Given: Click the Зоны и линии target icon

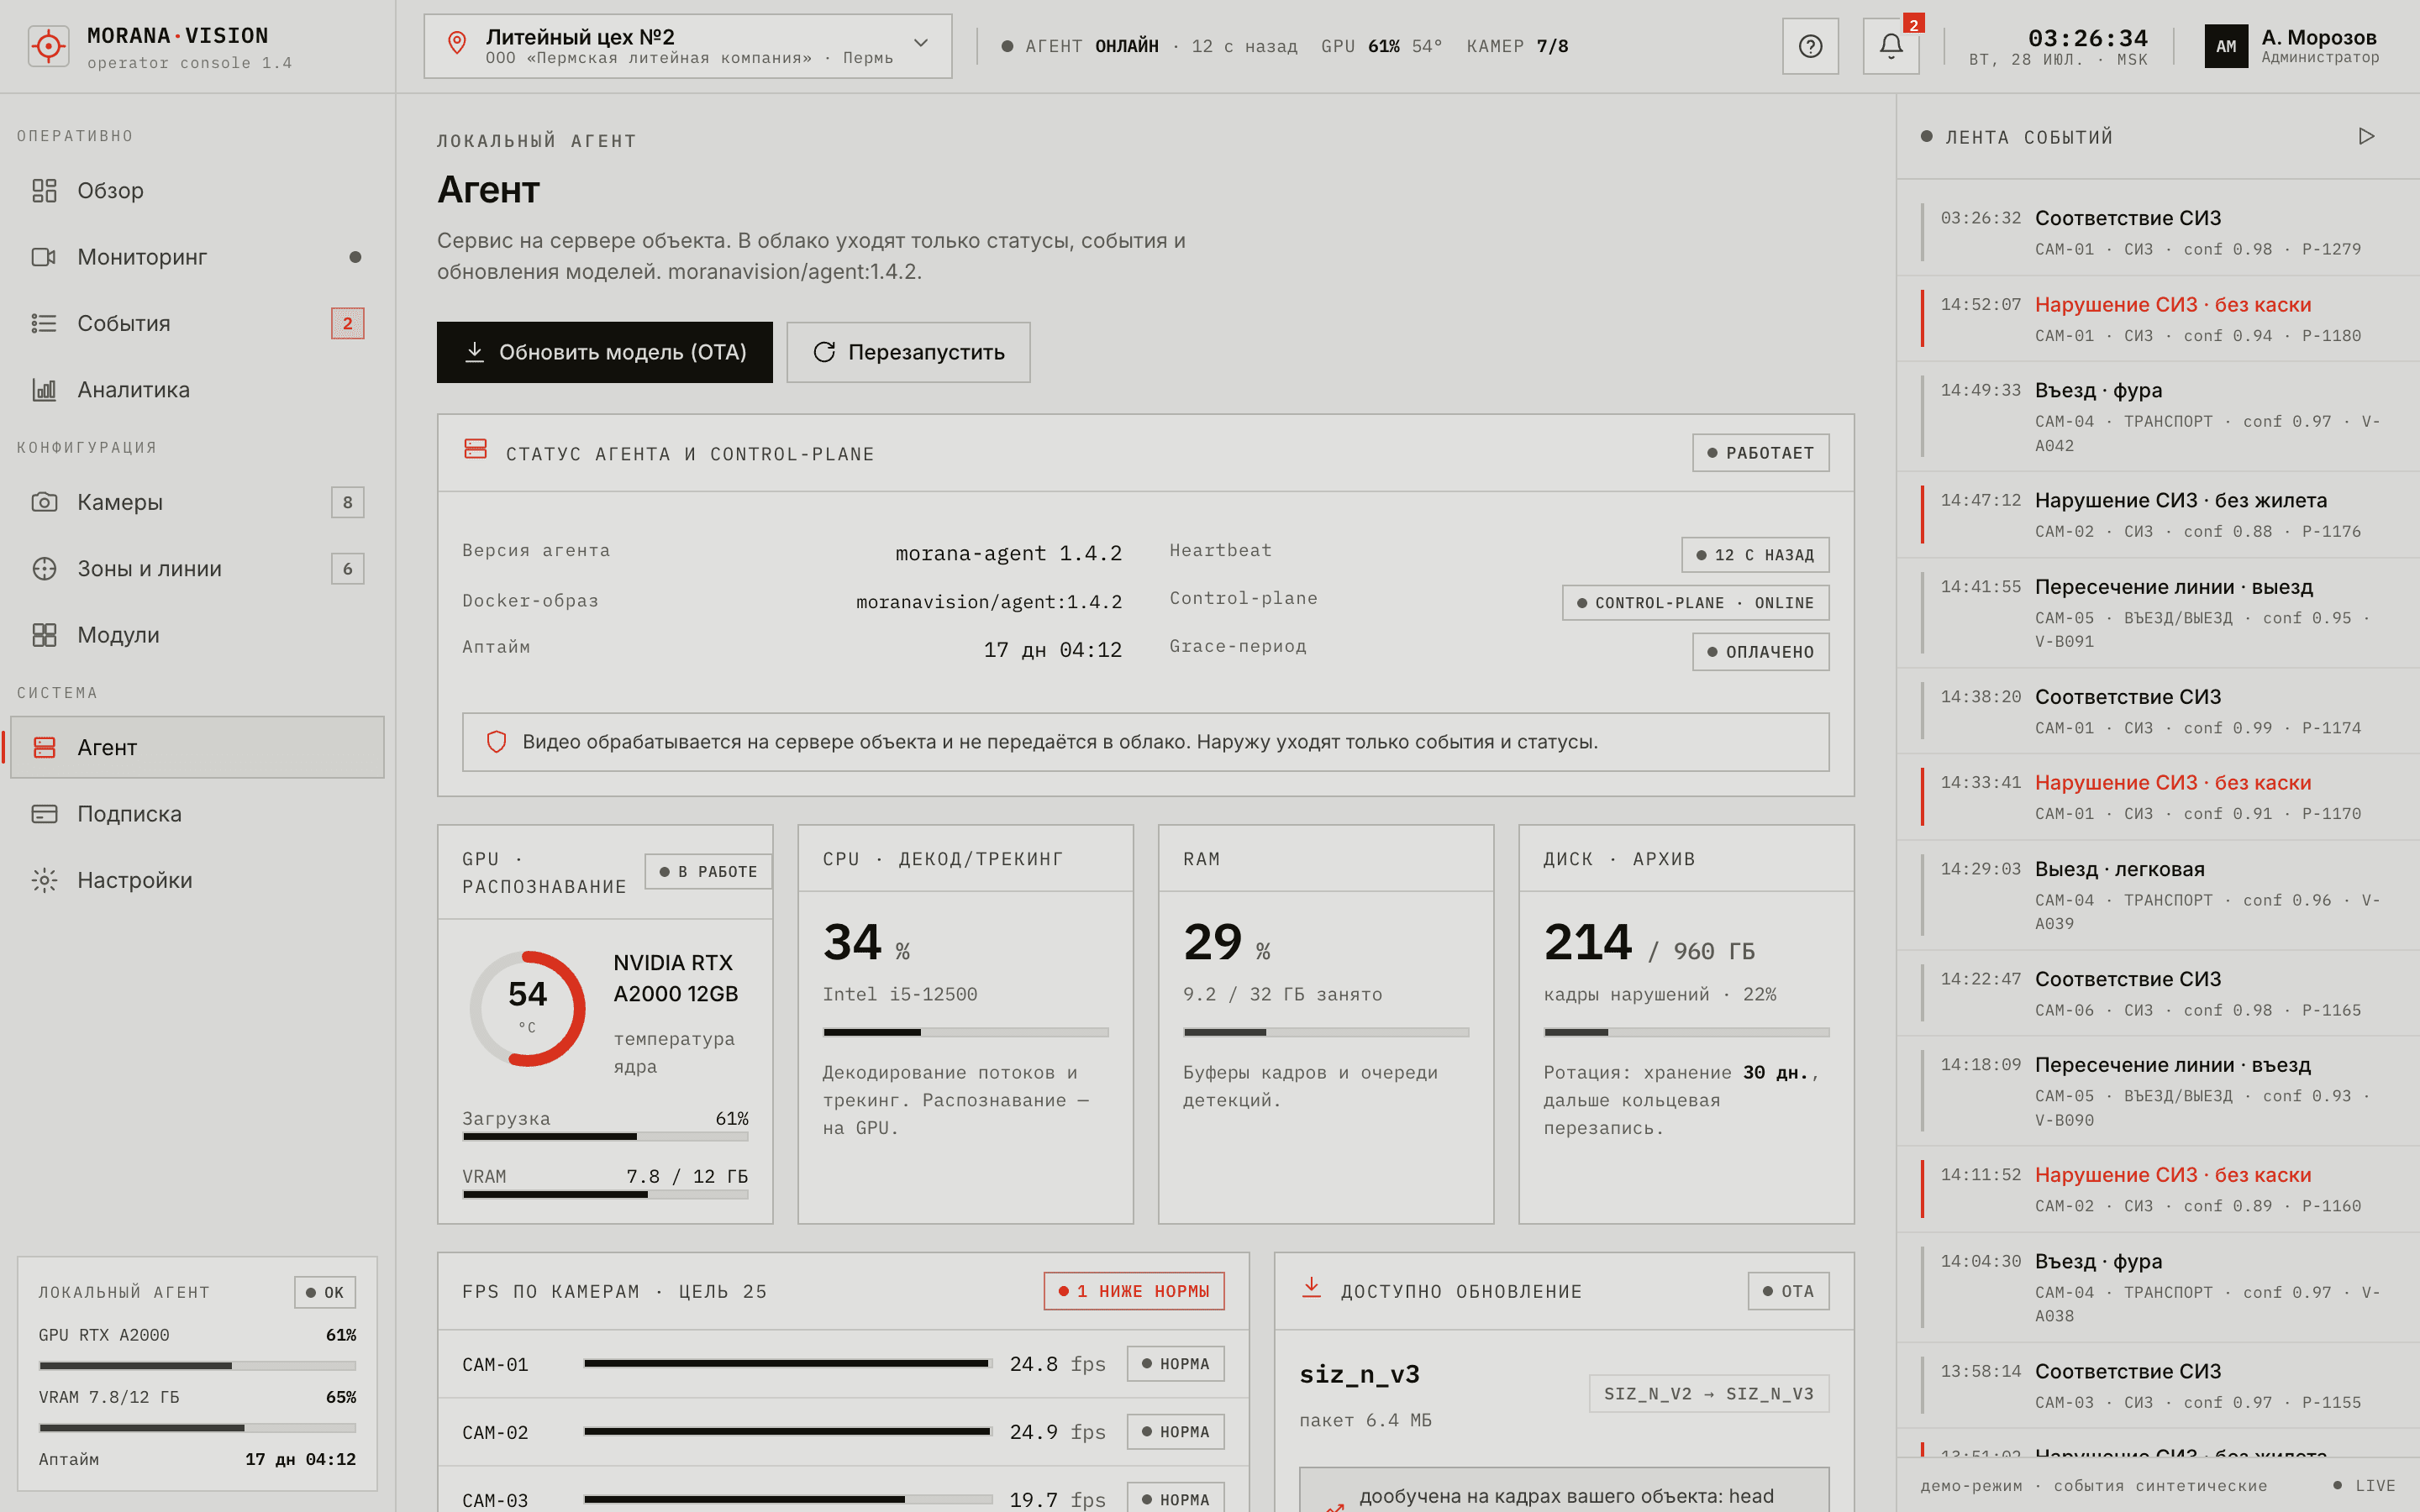Looking at the screenshot, I should click(x=44, y=569).
